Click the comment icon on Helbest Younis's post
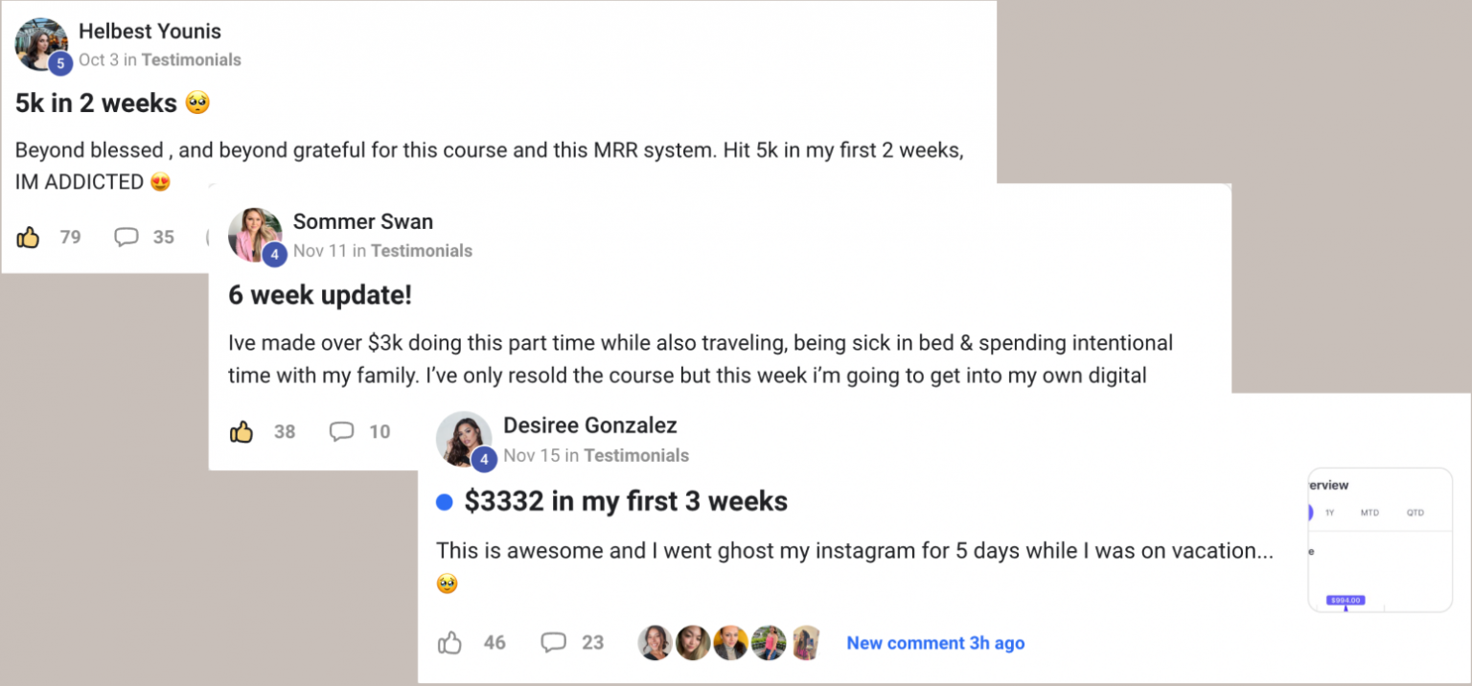1472x686 pixels. point(126,237)
